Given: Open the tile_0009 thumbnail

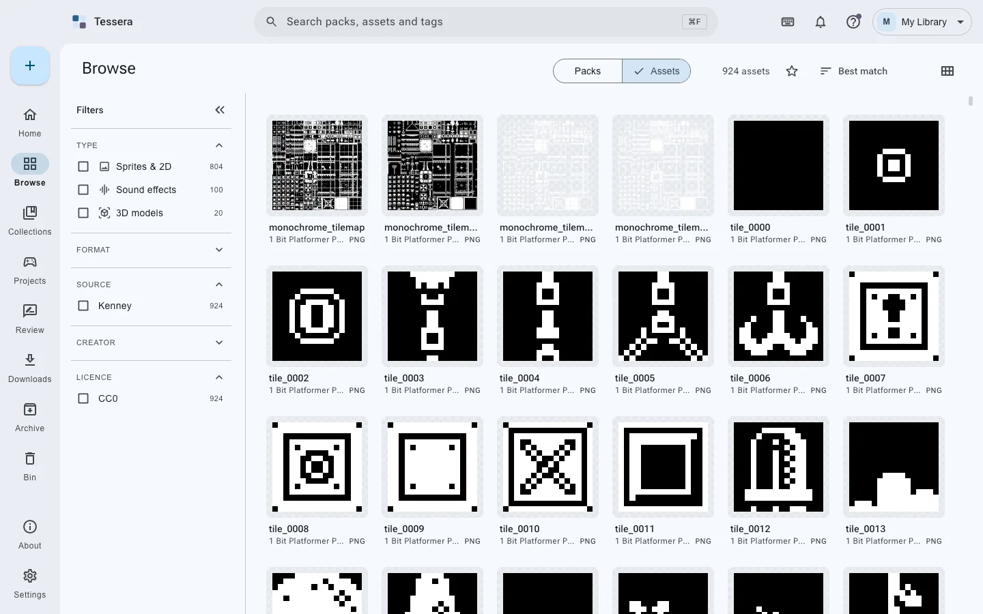Looking at the screenshot, I should click(432, 467).
